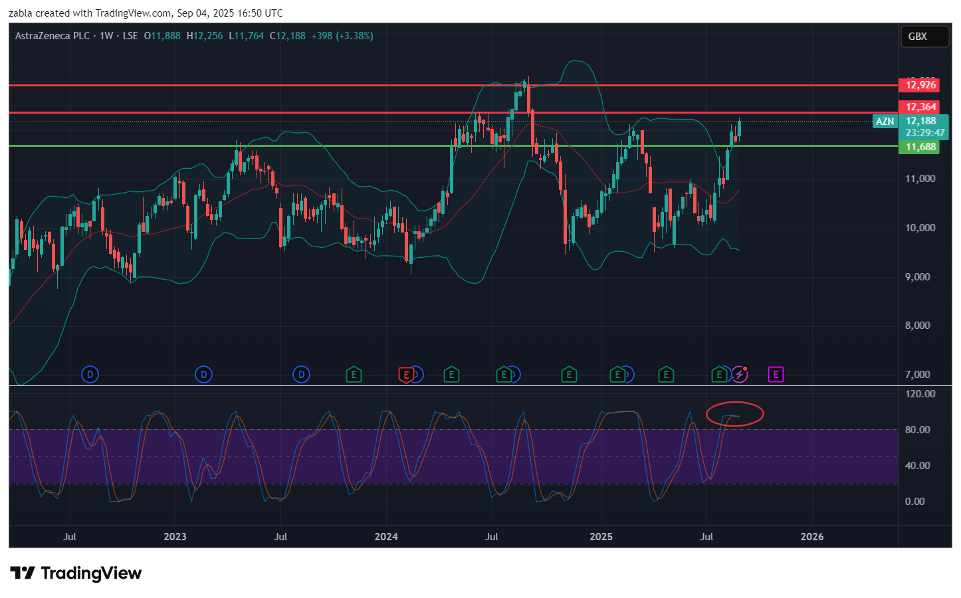Open the green earnings marker in spring 2025
Image resolution: width=961 pixels, height=598 pixels.
pyautogui.click(x=665, y=375)
